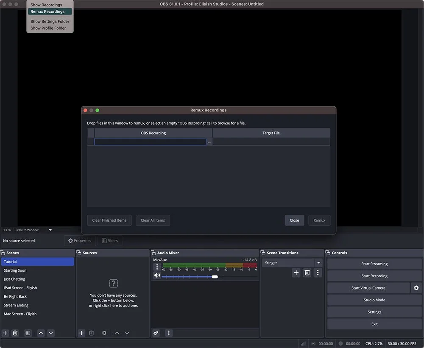Open source Properties button
This screenshot has height=348, width=424.
coord(80,241)
